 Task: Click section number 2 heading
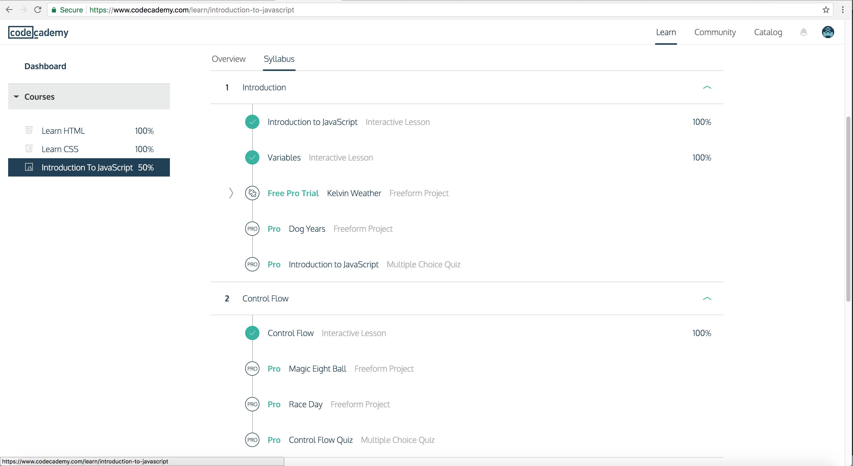pos(227,298)
